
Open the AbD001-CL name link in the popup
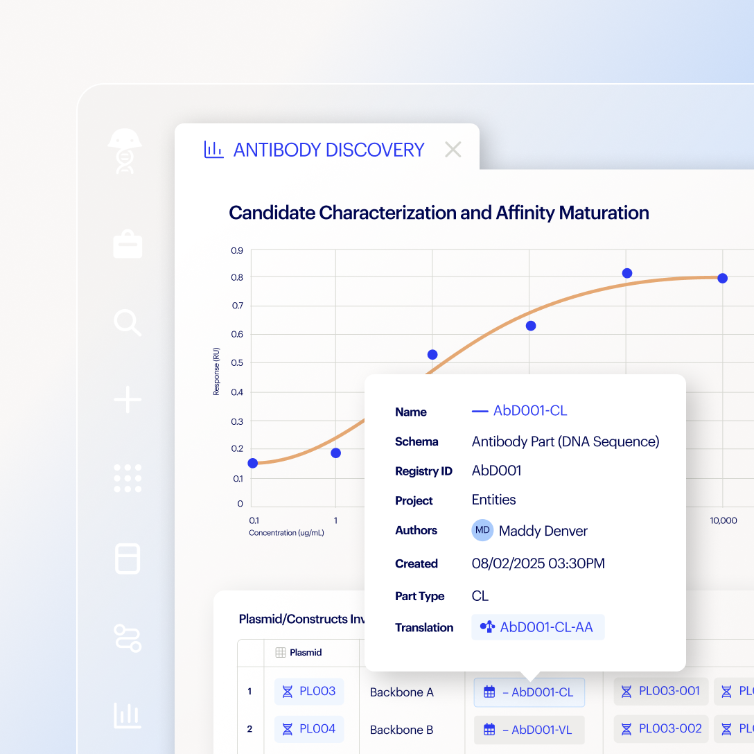[x=531, y=410]
